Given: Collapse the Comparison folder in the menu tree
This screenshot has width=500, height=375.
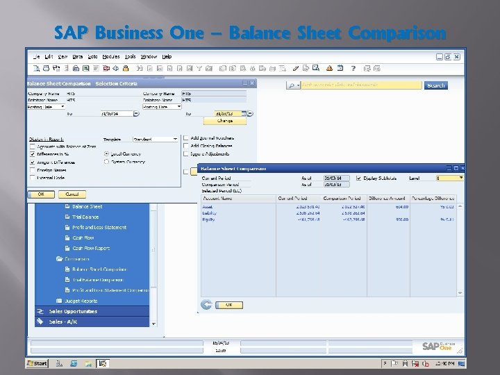Looking at the screenshot, I should click(x=59, y=258).
